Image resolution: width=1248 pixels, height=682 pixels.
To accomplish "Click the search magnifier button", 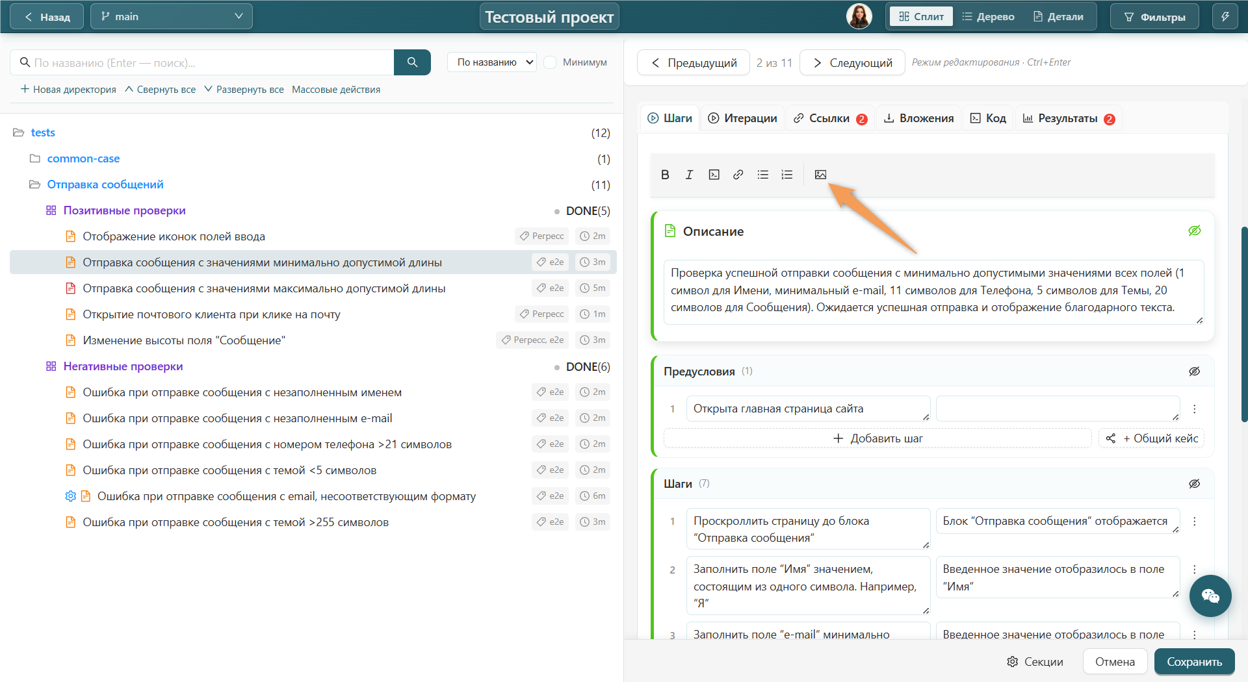I will click(x=412, y=62).
